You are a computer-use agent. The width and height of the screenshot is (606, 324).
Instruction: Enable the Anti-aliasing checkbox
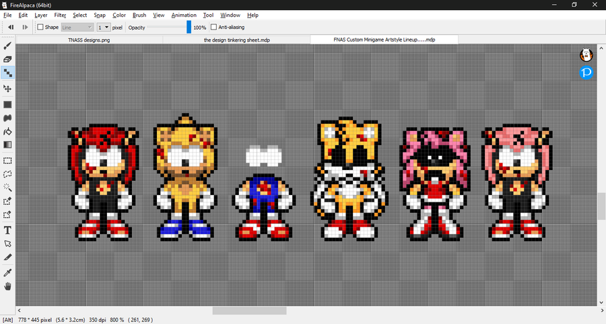pos(213,27)
